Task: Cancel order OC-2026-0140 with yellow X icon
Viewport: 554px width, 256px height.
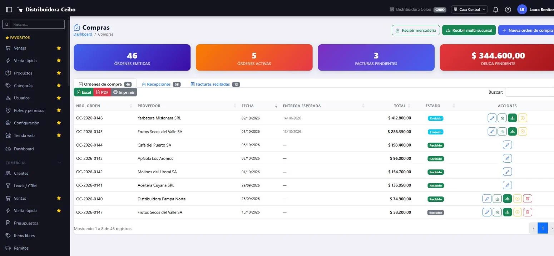Action: click(518, 199)
